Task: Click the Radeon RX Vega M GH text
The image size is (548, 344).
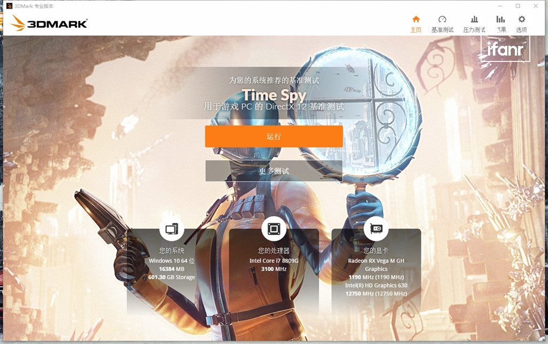Action: tap(376, 261)
